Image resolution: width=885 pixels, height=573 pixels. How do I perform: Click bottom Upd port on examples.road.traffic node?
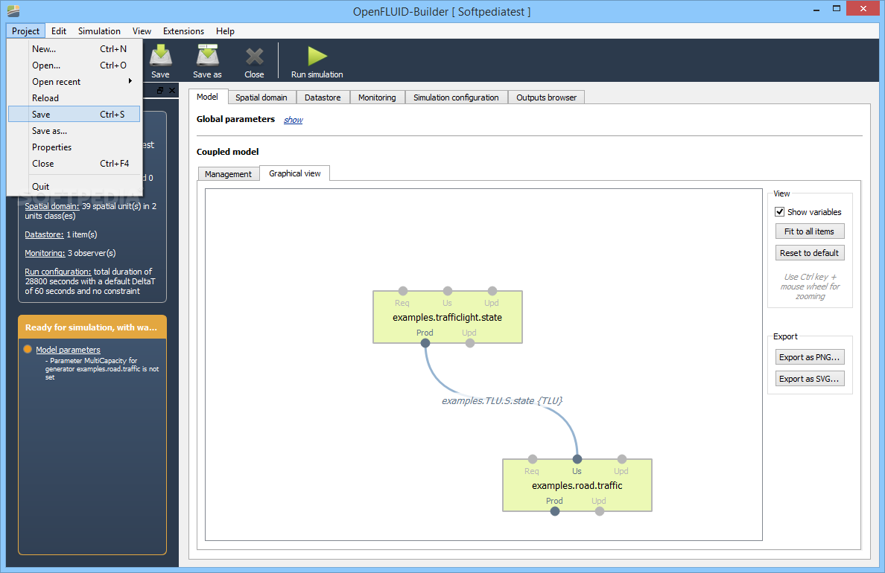tap(600, 511)
